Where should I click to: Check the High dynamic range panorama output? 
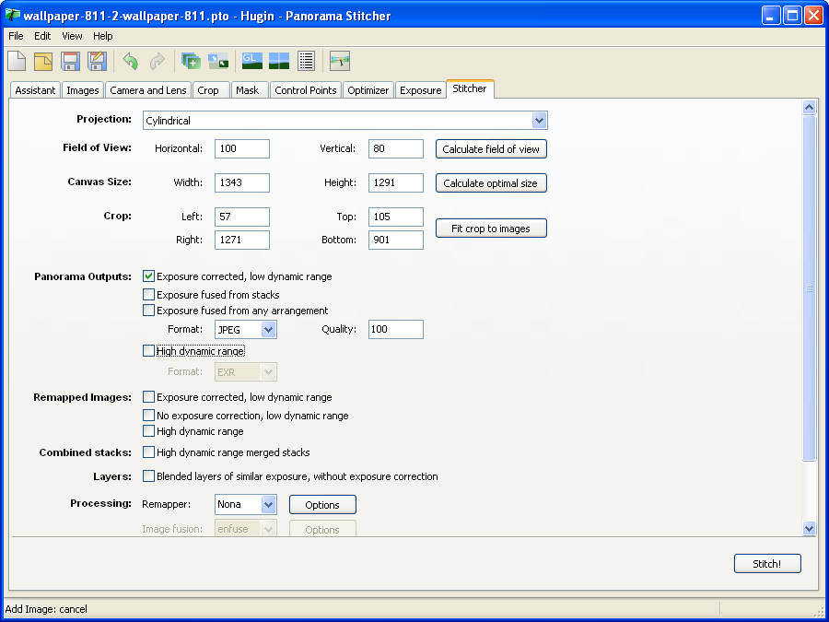[149, 351]
